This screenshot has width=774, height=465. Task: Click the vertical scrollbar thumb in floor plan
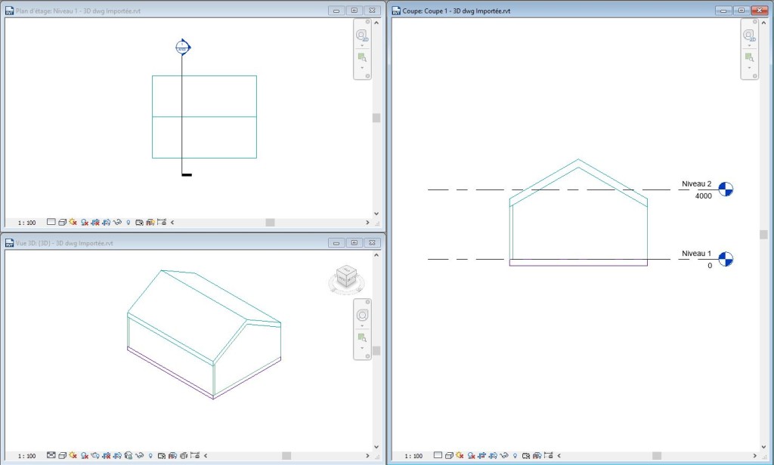376,118
